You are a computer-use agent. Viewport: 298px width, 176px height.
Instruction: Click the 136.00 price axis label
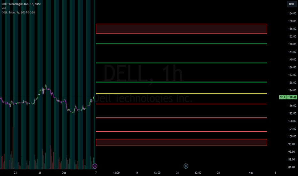coord(292,67)
